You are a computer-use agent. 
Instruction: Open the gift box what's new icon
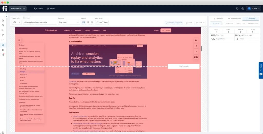(x=3, y=55)
